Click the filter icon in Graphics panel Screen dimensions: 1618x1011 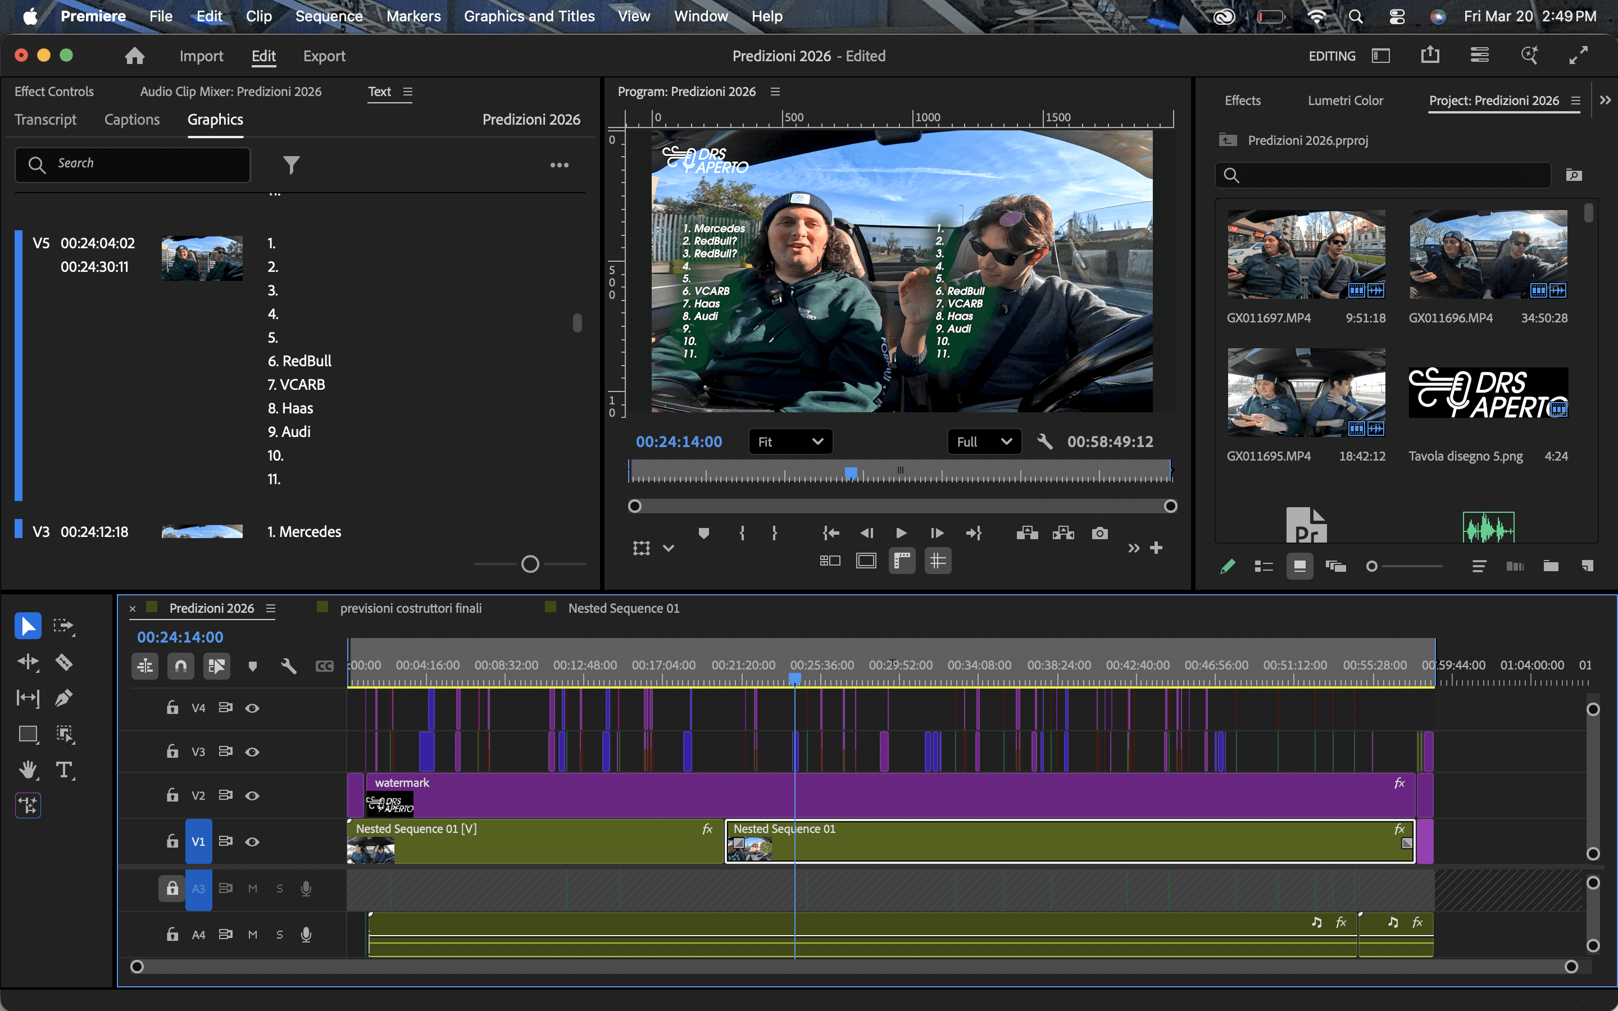tap(291, 165)
